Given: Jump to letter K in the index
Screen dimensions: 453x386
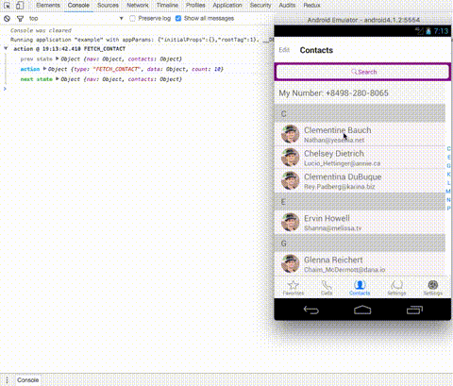Looking at the screenshot, I should [x=448, y=174].
